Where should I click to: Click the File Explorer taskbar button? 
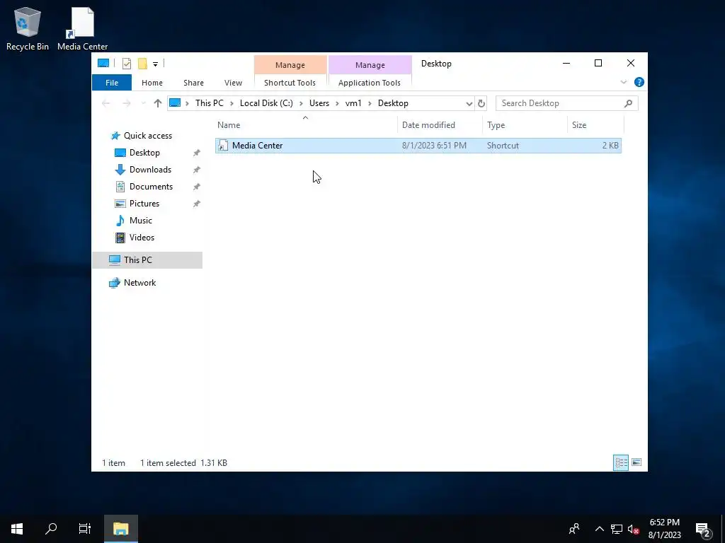tap(120, 529)
